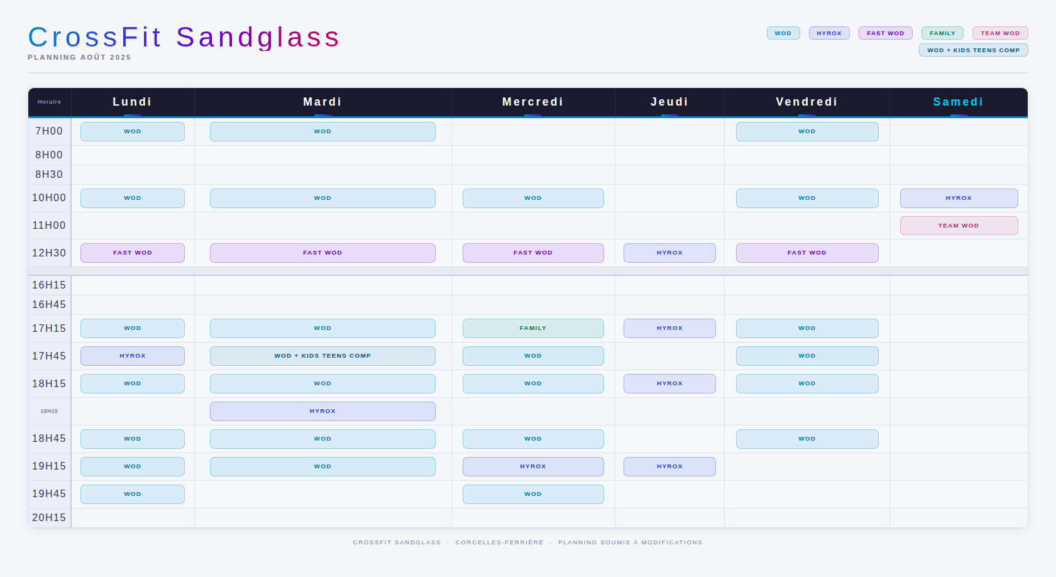The height and width of the screenshot is (577, 1056).
Task: Select Mardi 18H45 WOD session
Action: [322, 439]
